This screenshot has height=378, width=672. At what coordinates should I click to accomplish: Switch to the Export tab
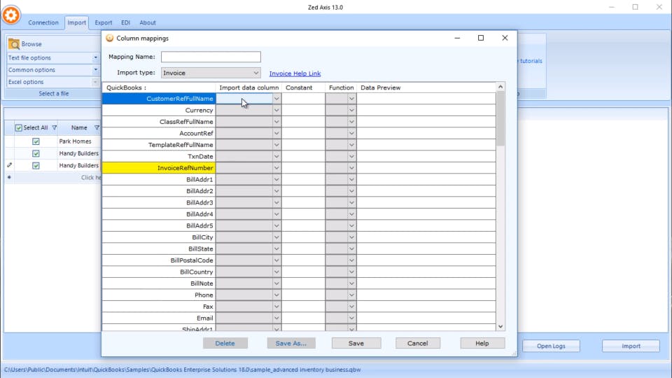click(104, 22)
